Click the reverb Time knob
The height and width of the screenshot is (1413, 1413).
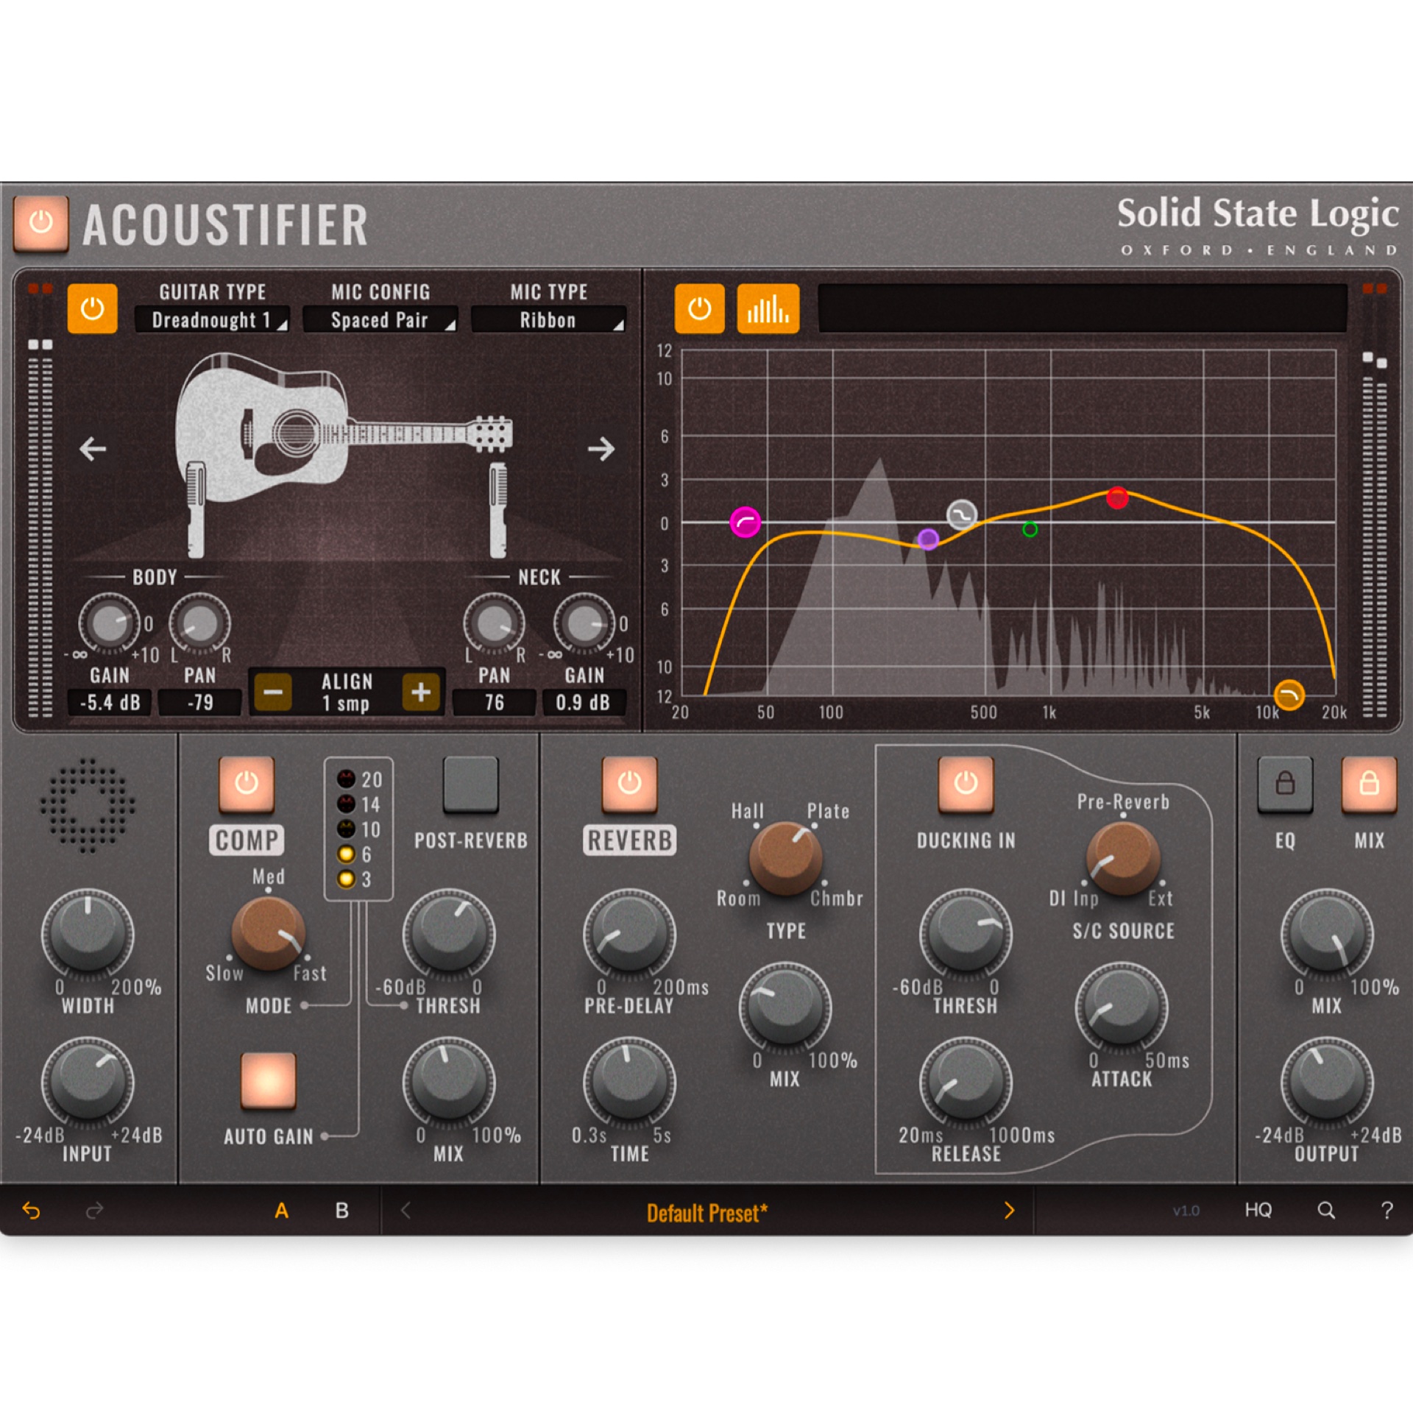tap(629, 1083)
